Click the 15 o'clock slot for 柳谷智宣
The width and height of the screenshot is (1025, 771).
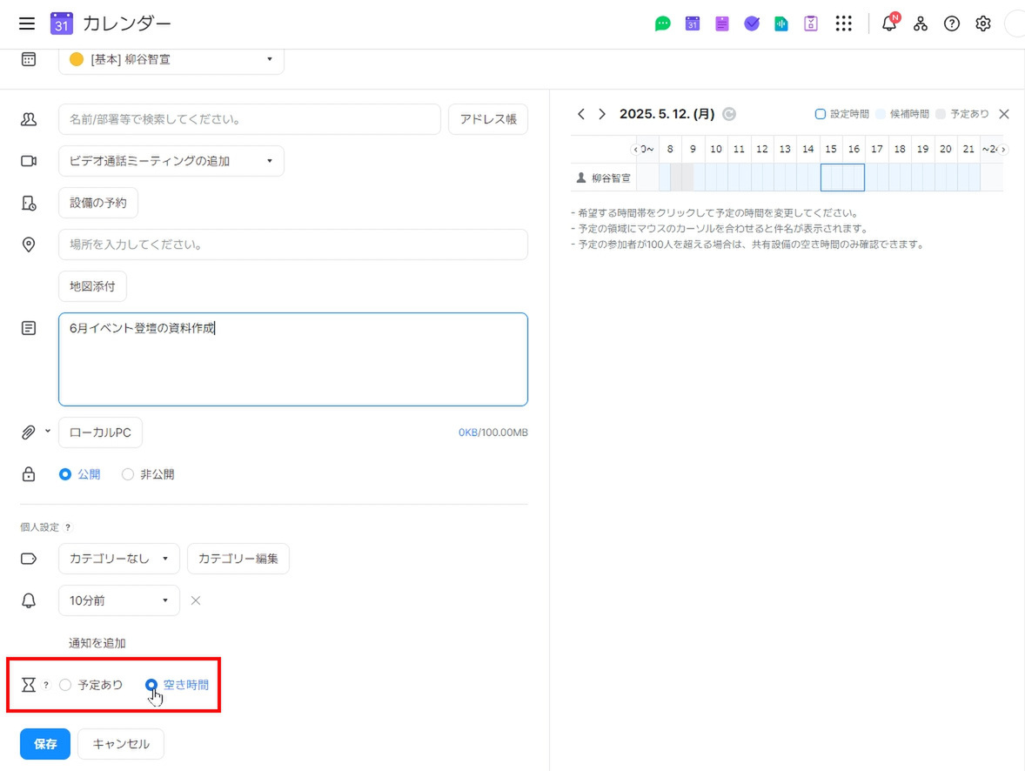click(x=832, y=178)
